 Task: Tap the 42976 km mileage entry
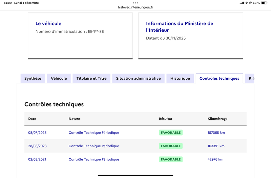pyautogui.click(x=215, y=159)
